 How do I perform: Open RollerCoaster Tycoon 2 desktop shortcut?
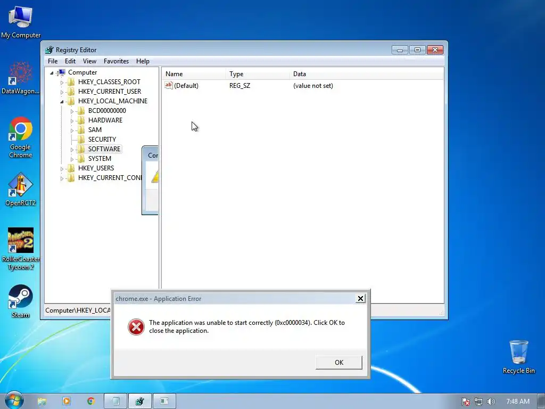21,249
